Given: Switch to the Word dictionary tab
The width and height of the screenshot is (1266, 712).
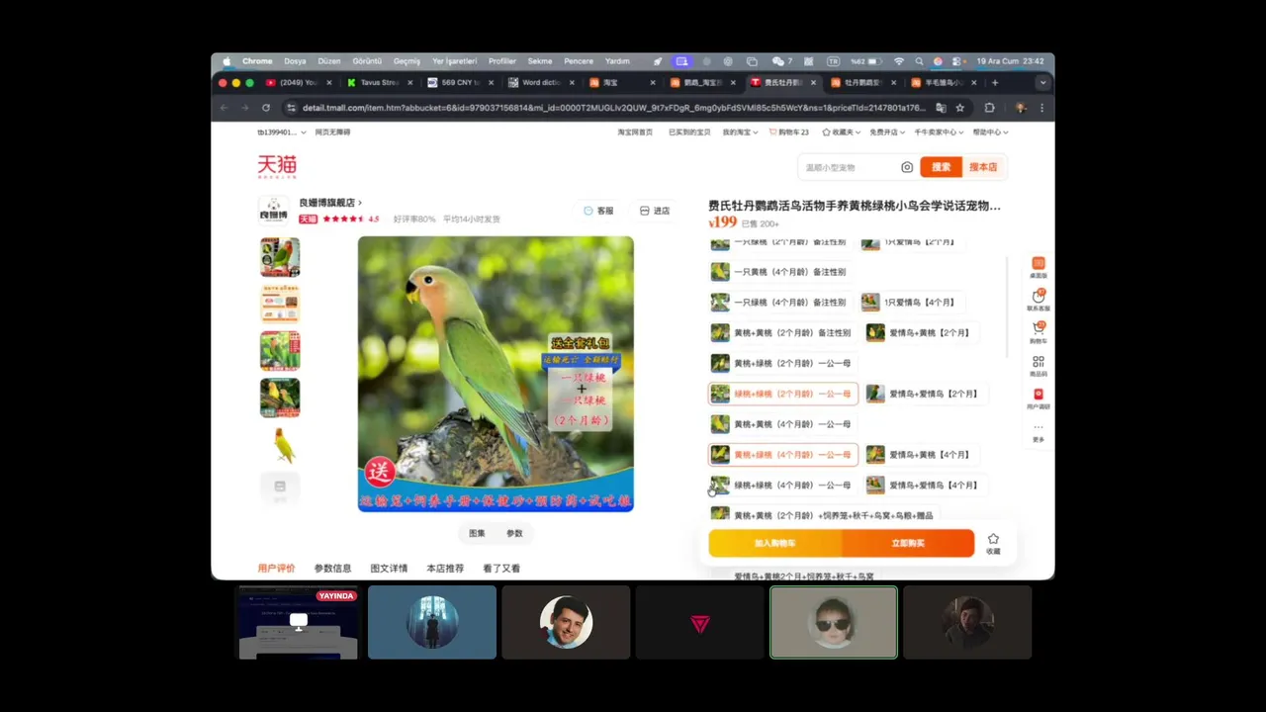Looking at the screenshot, I should [541, 83].
